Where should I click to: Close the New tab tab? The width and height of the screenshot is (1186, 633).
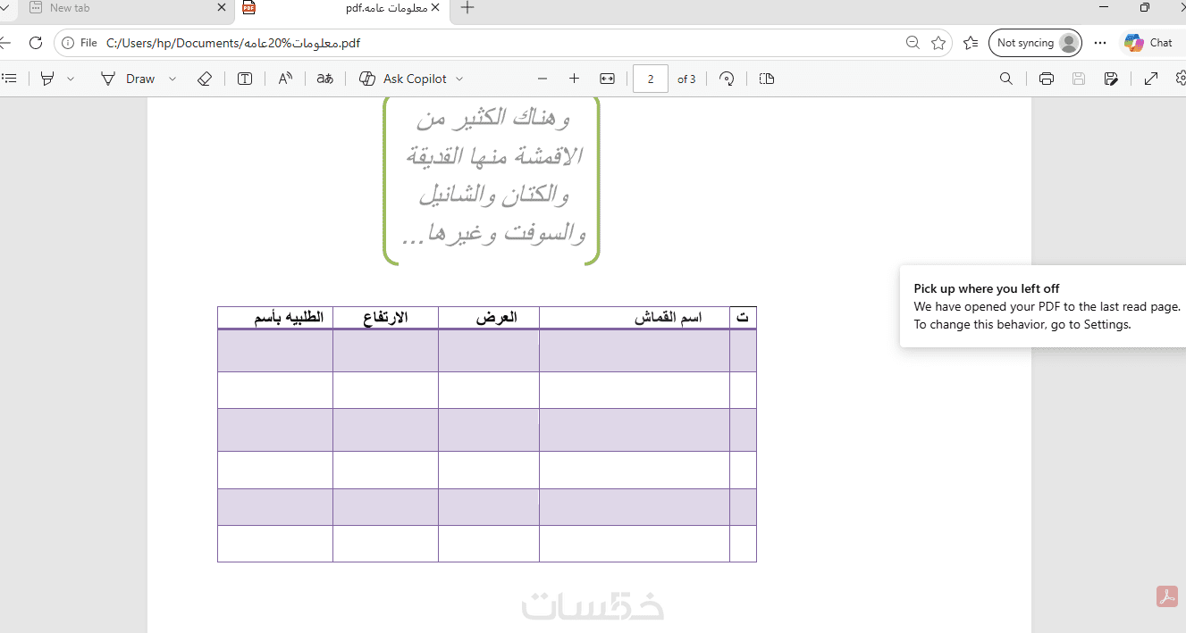coord(222,8)
